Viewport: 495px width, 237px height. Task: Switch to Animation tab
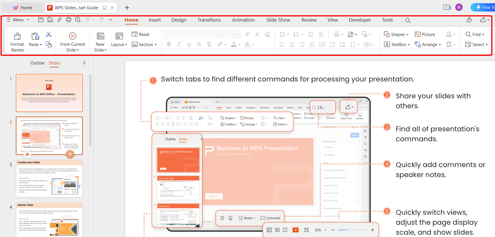tap(243, 20)
